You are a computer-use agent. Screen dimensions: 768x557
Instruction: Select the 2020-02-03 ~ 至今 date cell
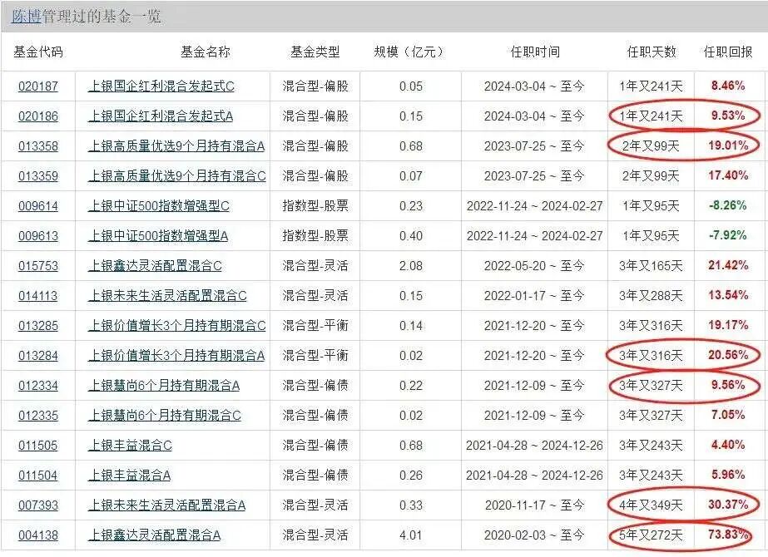tap(534, 535)
